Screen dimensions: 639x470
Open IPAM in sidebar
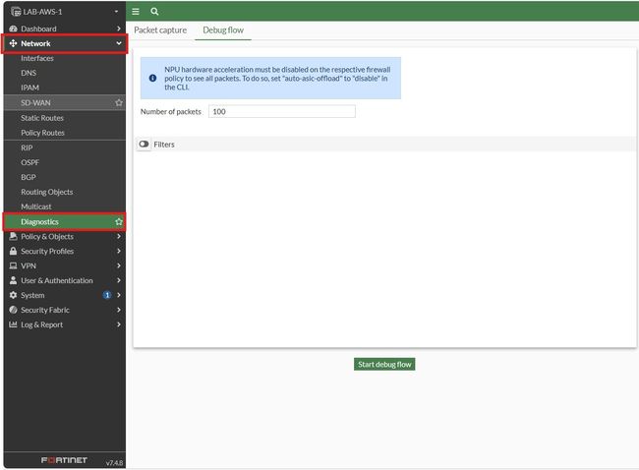click(29, 88)
